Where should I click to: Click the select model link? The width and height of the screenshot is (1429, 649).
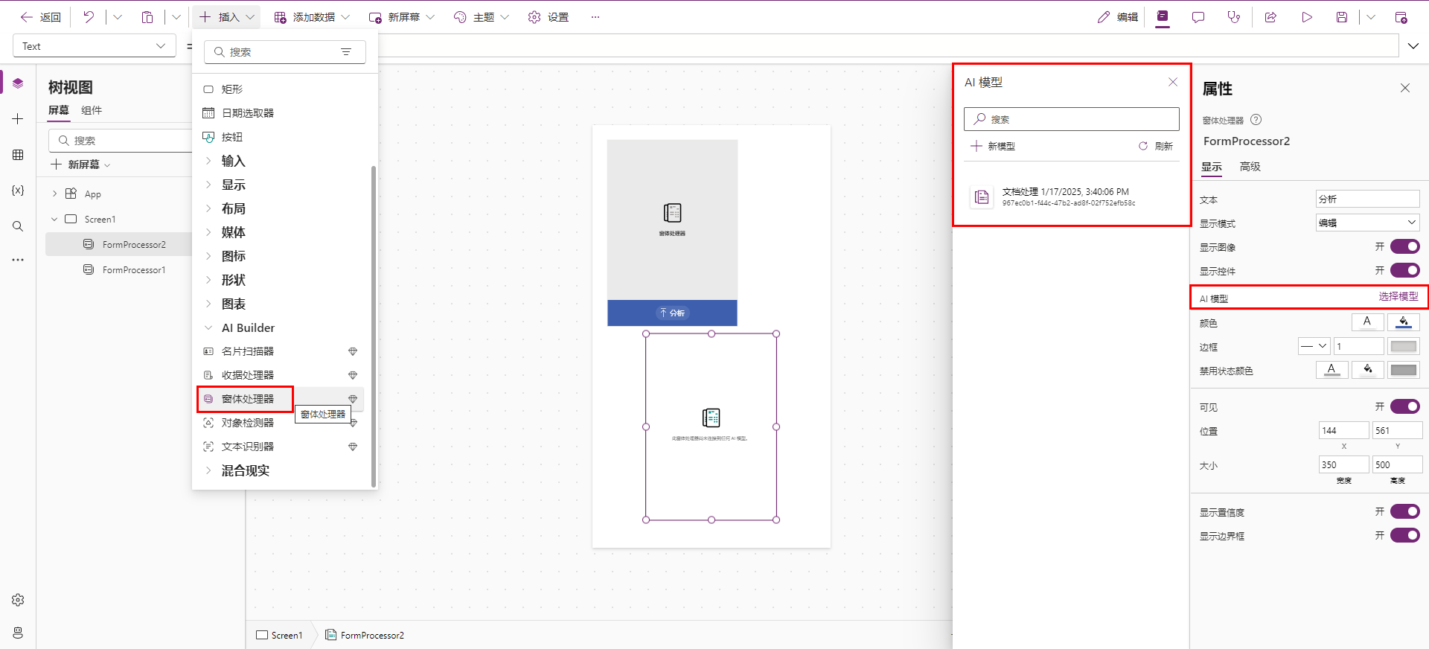coord(1398,296)
